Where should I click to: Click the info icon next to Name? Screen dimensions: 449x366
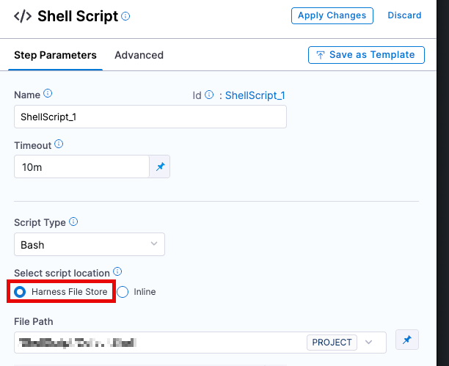click(48, 94)
